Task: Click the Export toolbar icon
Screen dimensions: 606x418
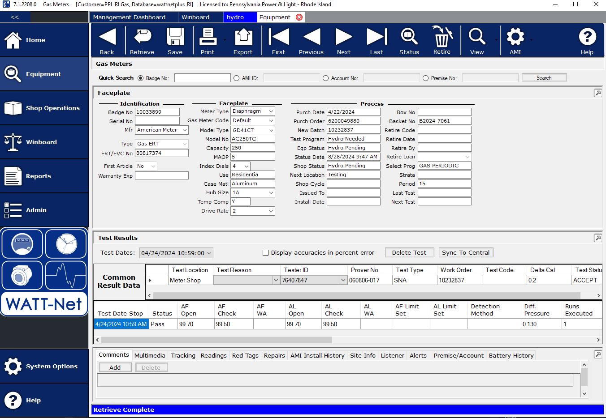Action: click(243, 41)
